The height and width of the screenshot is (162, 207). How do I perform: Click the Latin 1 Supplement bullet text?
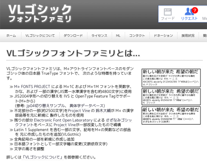pos(72,132)
